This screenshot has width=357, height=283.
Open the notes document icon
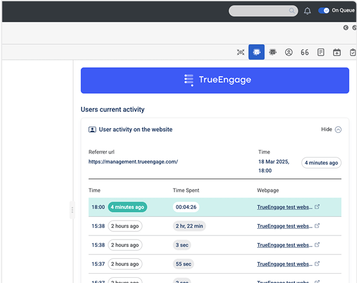pyautogui.click(x=321, y=52)
